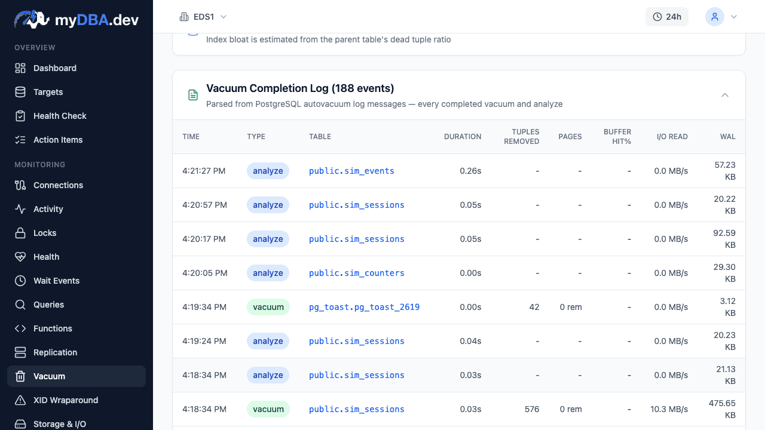Click the Health Check clipboard icon

[x=20, y=116]
